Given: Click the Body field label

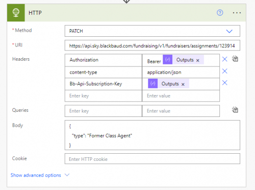Looking at the screenshot, I should point(17,125).
